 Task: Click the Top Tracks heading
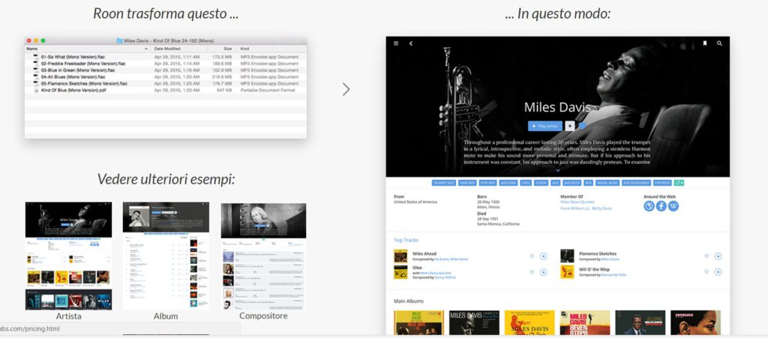coord(406,240)
